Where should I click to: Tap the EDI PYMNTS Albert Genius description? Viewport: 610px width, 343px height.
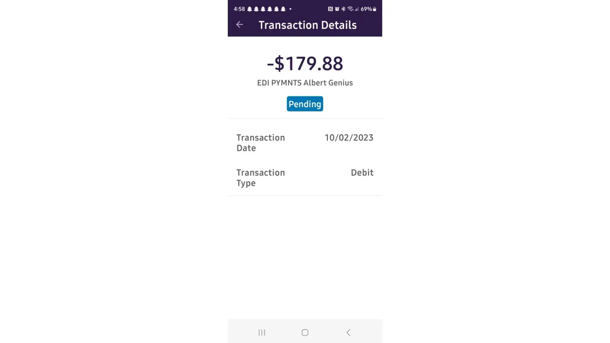point(305,83)
